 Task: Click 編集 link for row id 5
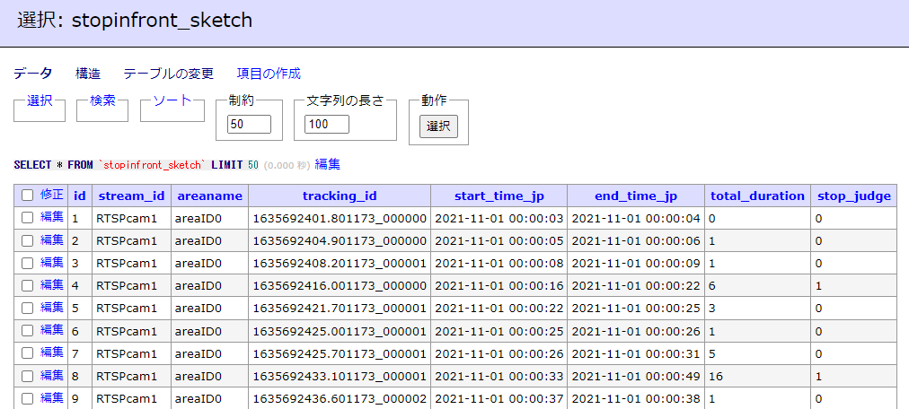point(52,308)
